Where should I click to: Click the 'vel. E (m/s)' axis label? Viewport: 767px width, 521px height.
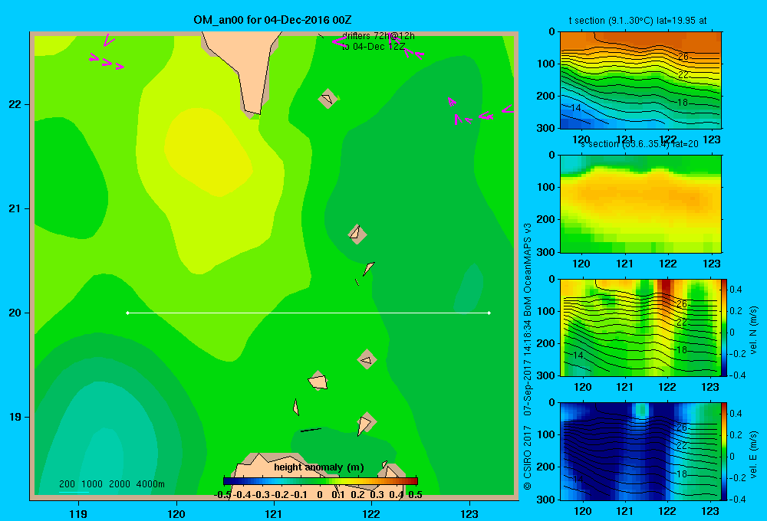[753, 454]
